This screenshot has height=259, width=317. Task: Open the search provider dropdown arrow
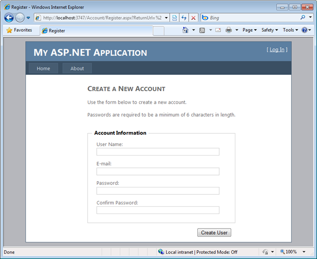[x=310, y=18]
